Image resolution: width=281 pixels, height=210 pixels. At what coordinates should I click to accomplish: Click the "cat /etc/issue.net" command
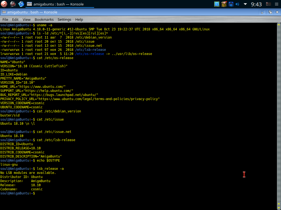(x=54, y=132)
